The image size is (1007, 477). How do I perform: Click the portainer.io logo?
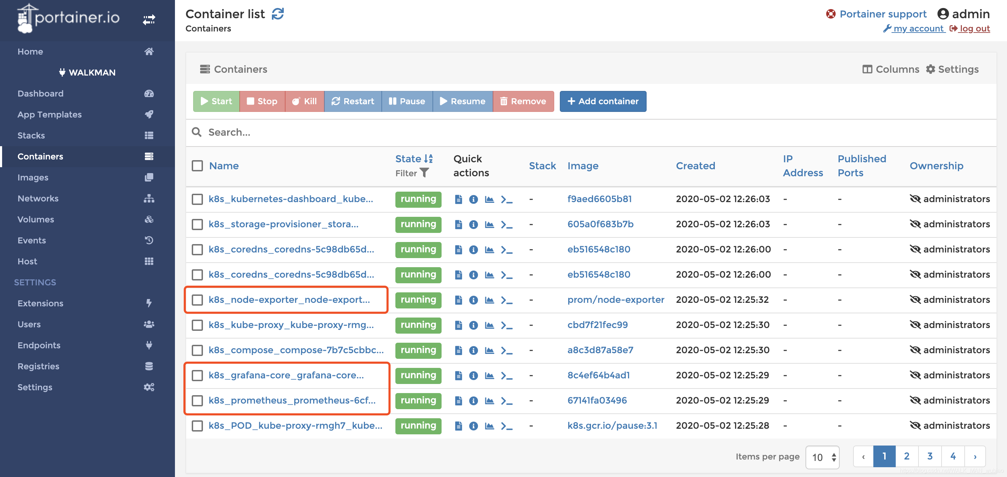coord(69,18)
